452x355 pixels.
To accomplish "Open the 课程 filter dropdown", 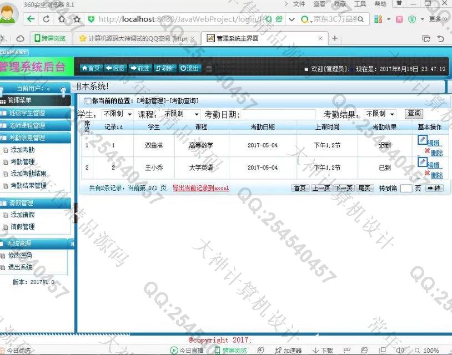I will click(x=181, y=114).
